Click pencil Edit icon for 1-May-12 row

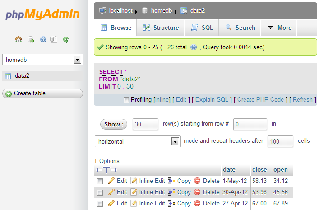coord(111,181)
